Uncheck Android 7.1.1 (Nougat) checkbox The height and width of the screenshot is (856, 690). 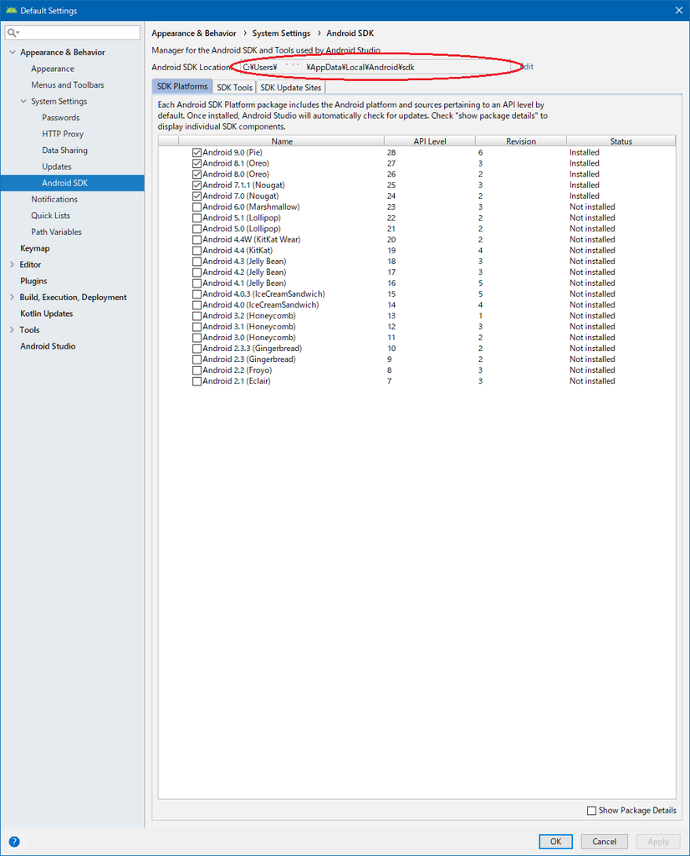tap(197, 186)
